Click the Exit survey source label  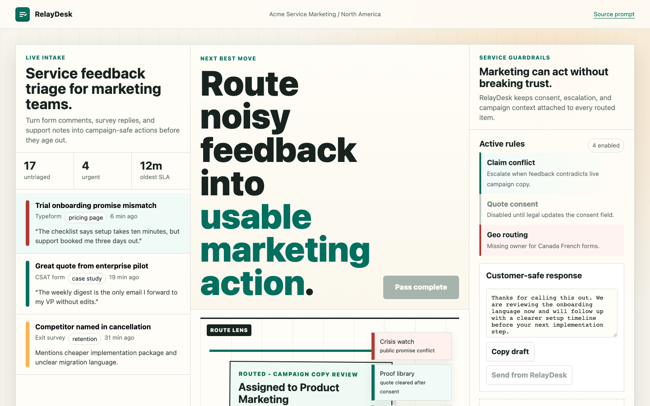point(50,338)
